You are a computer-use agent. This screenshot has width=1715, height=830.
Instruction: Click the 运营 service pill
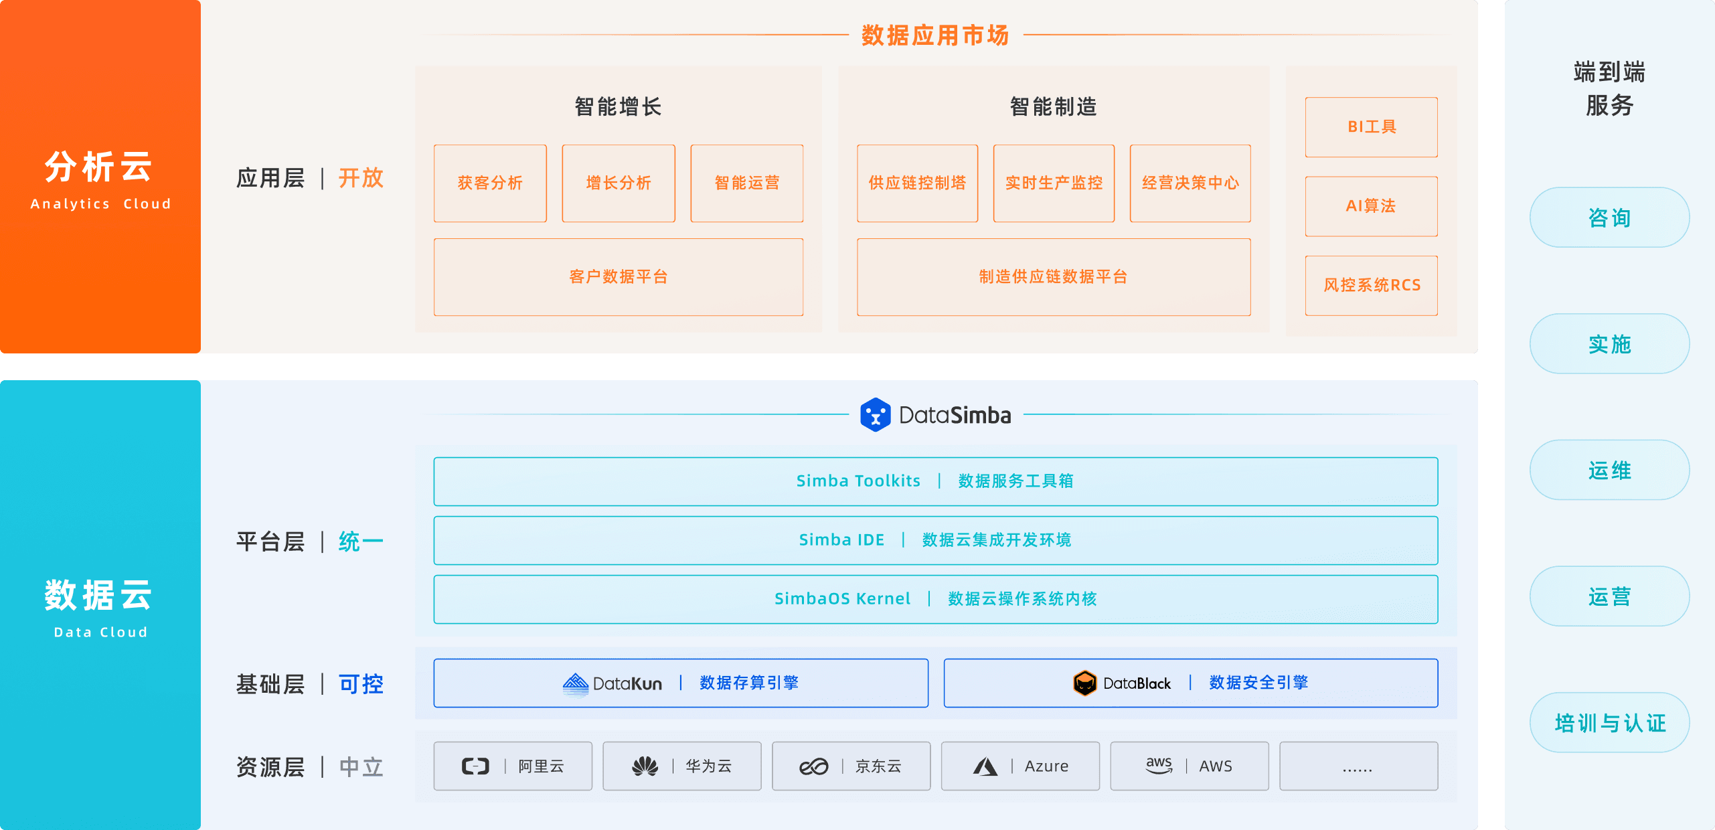pyautogui.click(x=1609, y=596)
